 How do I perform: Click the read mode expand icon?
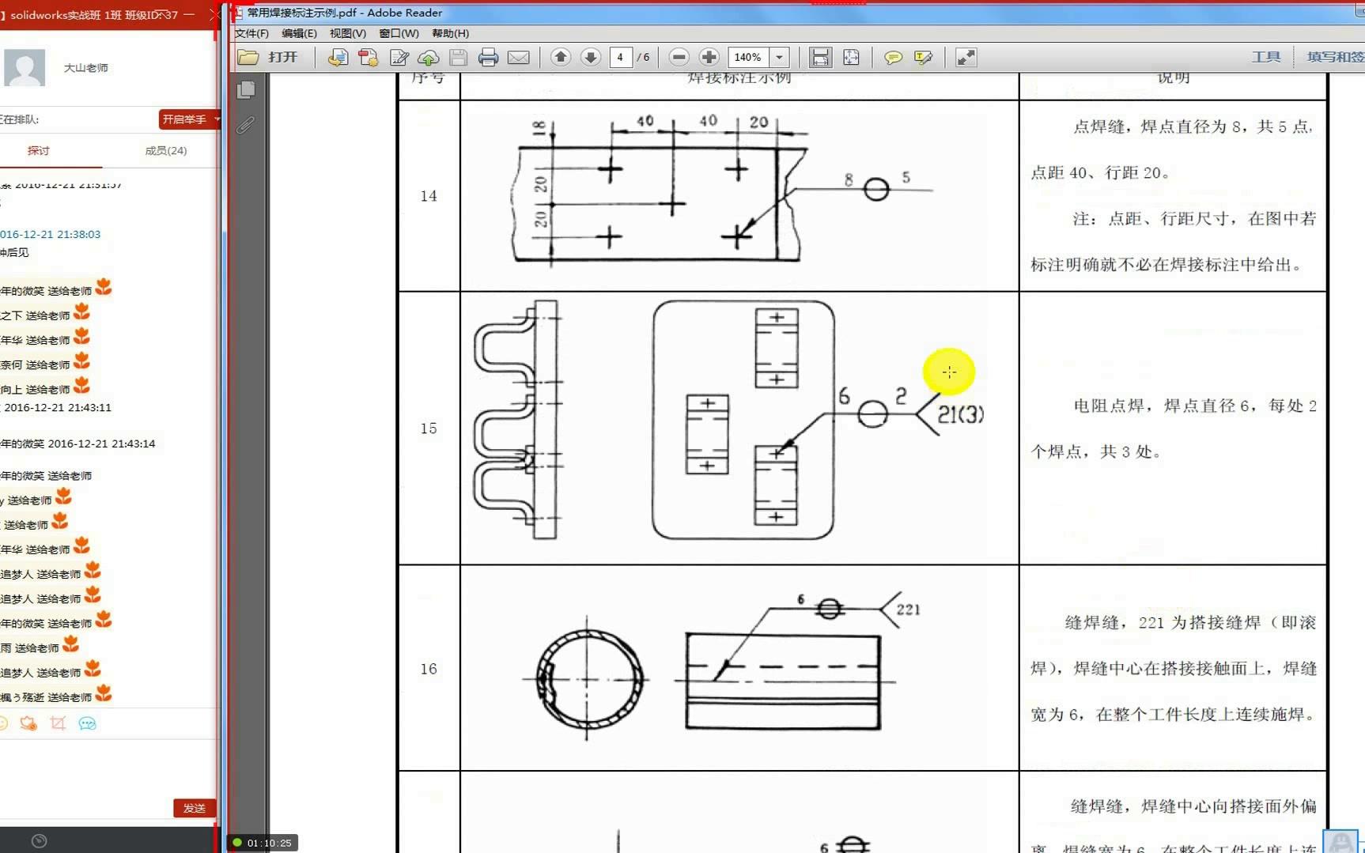[966, 57]
